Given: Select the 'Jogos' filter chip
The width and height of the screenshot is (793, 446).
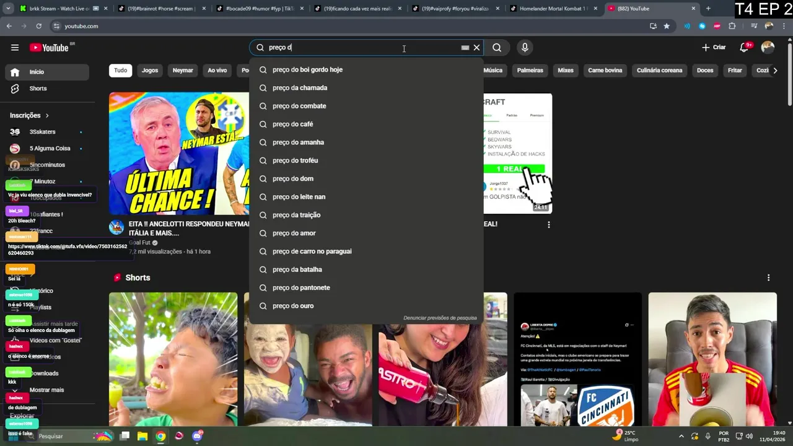Looking at the screenshot, I should (150, 70).
